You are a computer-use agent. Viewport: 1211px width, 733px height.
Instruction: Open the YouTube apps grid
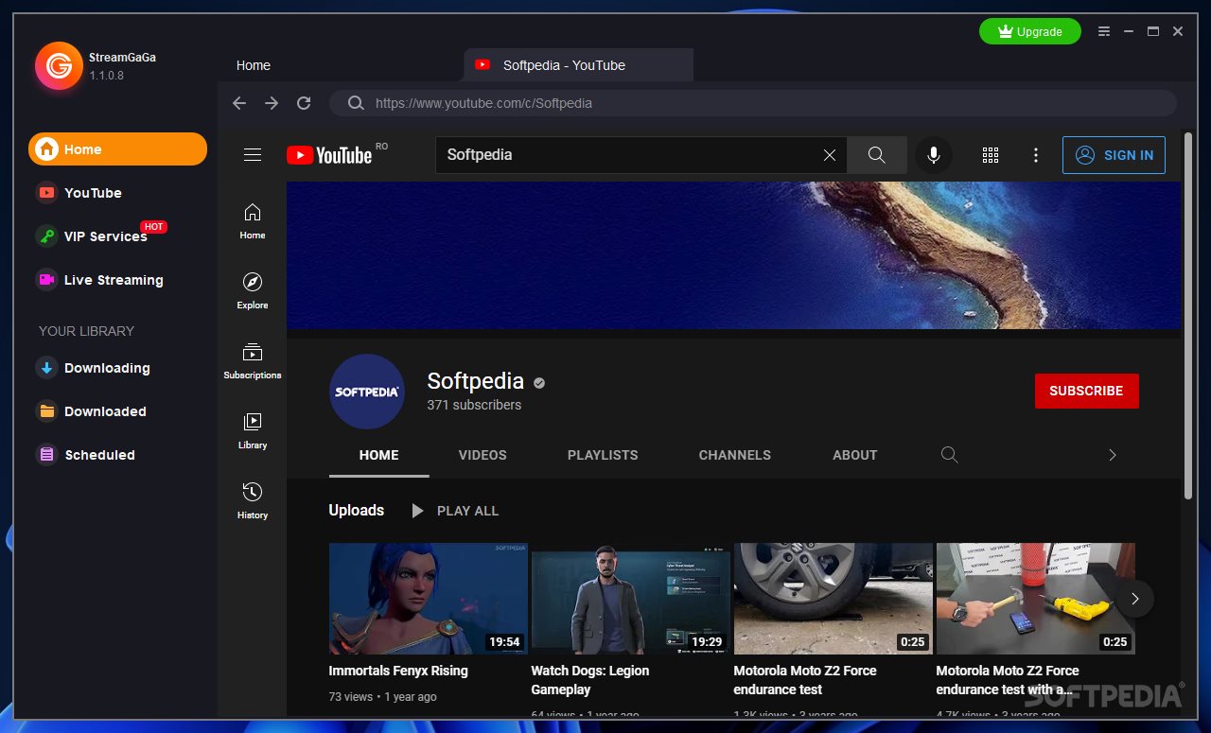click(991, 155)
